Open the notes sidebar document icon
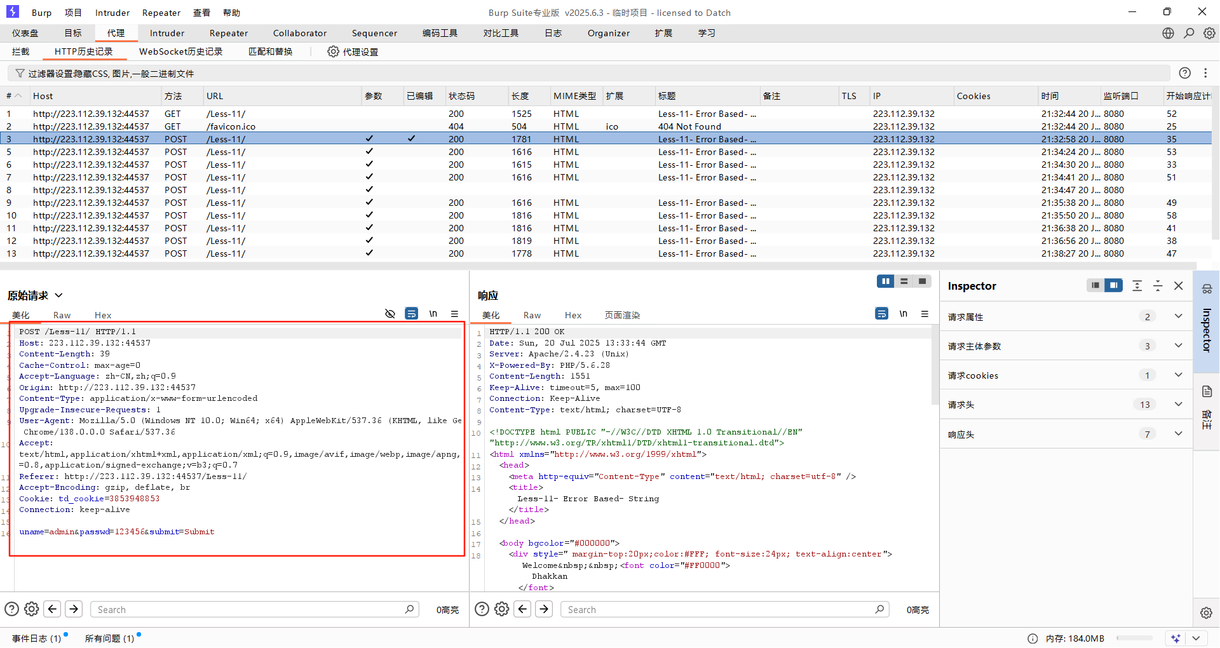1220x648 pixels. pyautogui.click(x=1207, y=391)
